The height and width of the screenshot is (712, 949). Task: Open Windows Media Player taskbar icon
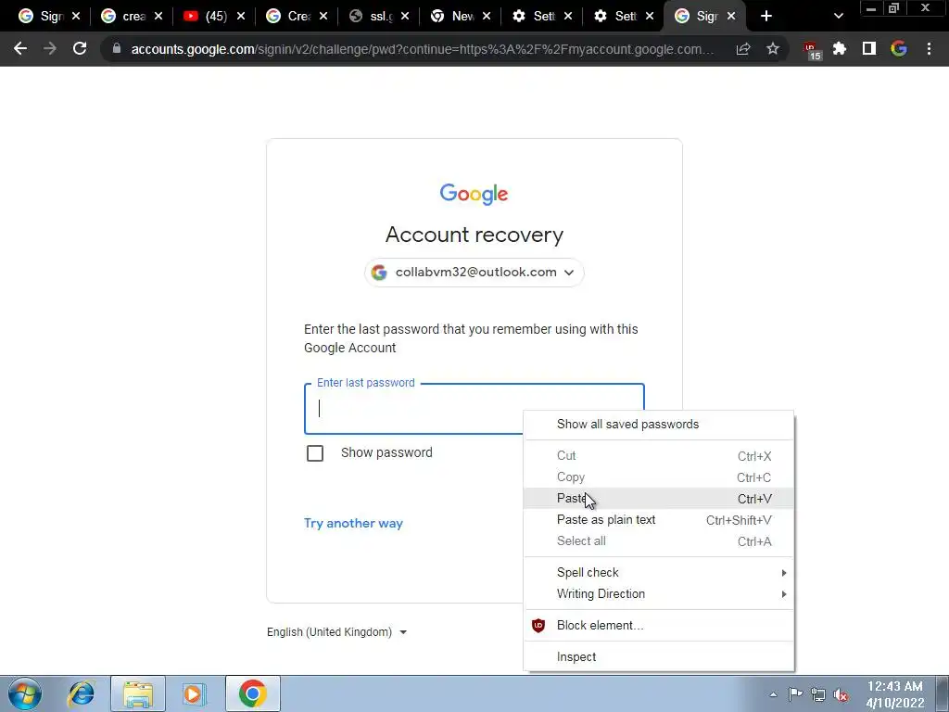[194, 693]
